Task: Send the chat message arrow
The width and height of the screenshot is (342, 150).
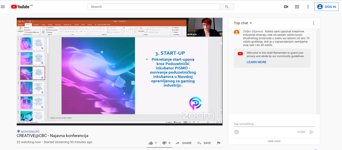Action: coord(311,132)
